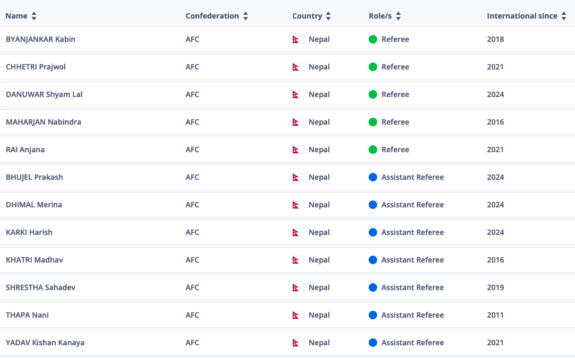Click green Referee dot for DANUWAR Shyam Lal

pos(373,94)
